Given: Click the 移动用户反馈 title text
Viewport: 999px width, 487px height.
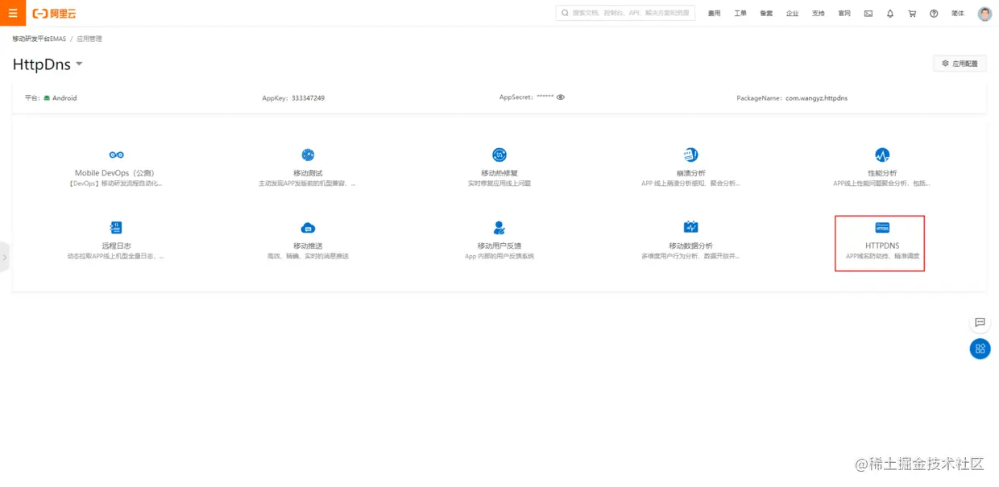Looking at the screenshot, I should pos(499,246).
